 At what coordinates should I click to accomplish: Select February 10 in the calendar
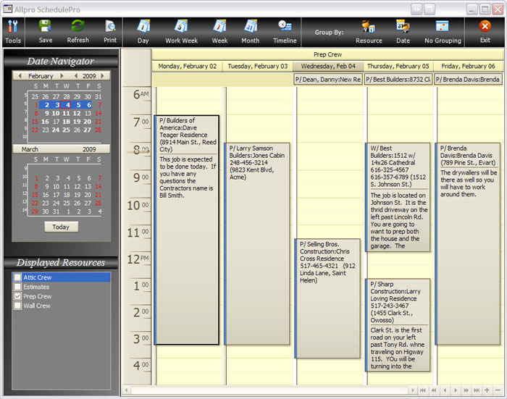[x=56, y=113]
